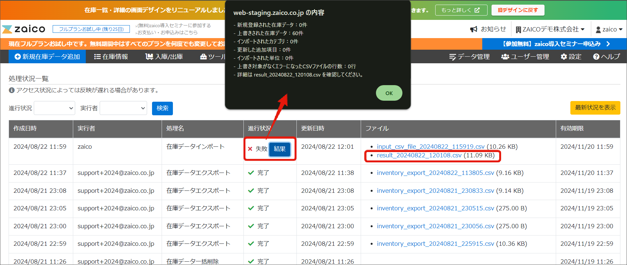Click the 結果 button for failed import

pos(280,149)
